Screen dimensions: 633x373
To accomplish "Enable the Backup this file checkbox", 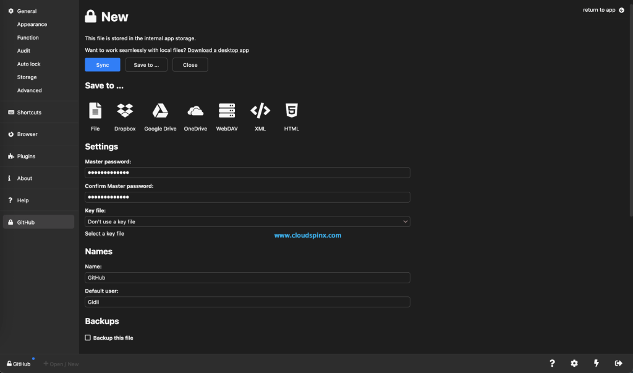I will (x=88, y=338).
